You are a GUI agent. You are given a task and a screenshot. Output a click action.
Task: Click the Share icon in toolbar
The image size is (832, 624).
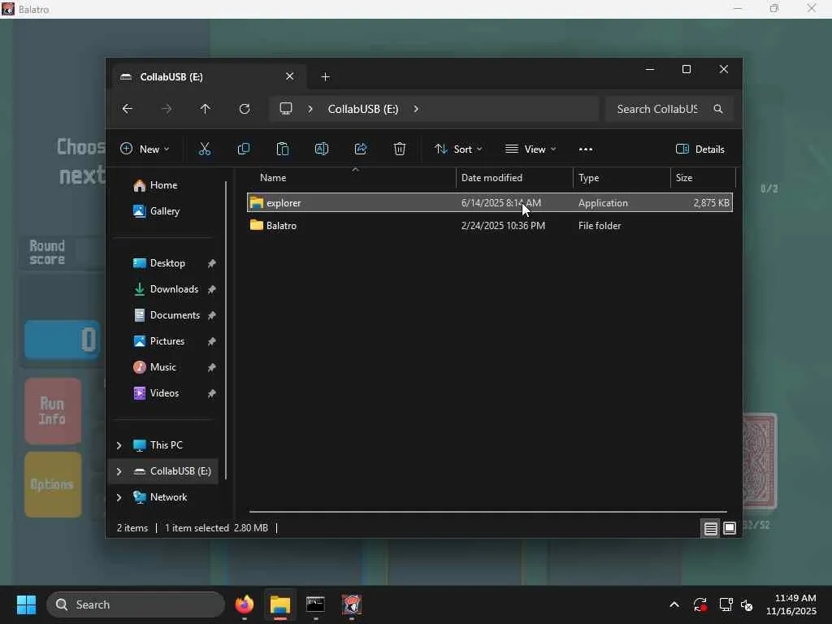361,149
